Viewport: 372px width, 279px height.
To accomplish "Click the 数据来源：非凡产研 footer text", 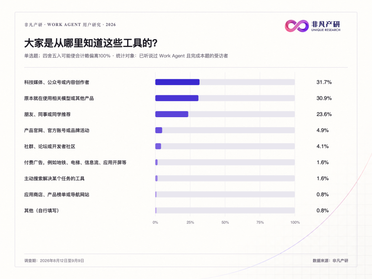I will coord(330,260).
